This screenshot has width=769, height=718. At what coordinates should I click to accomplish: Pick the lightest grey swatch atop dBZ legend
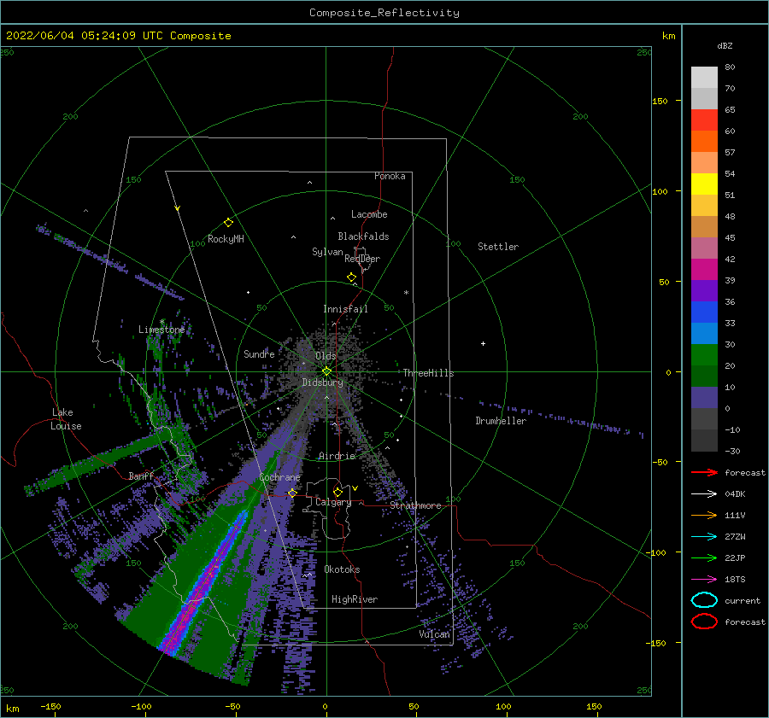(704, 78)
